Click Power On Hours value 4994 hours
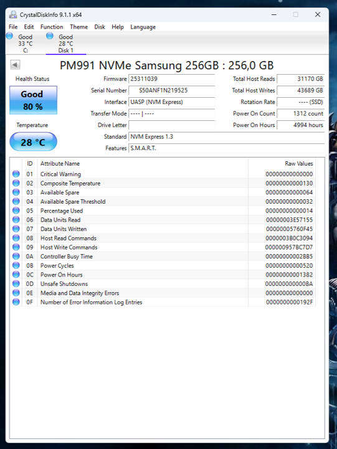This screenshot has width=337, height=449. pyautogui.click(x=301, y=125)
